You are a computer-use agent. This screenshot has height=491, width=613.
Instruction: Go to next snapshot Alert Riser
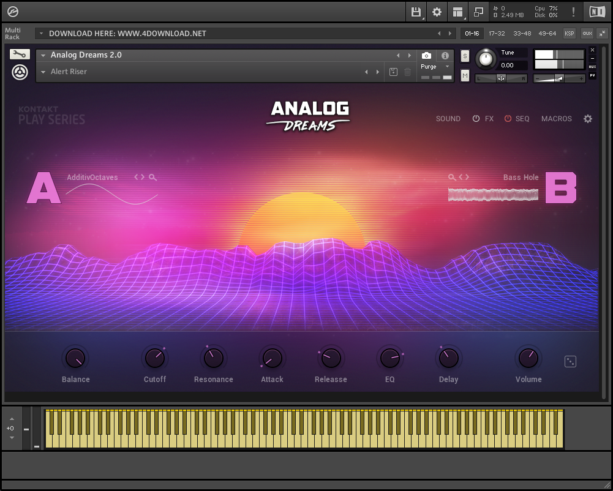378,72
